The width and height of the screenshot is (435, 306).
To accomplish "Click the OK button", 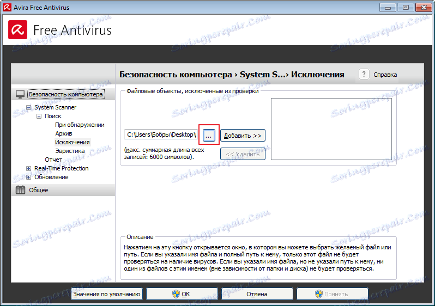I will click(182, 294).
